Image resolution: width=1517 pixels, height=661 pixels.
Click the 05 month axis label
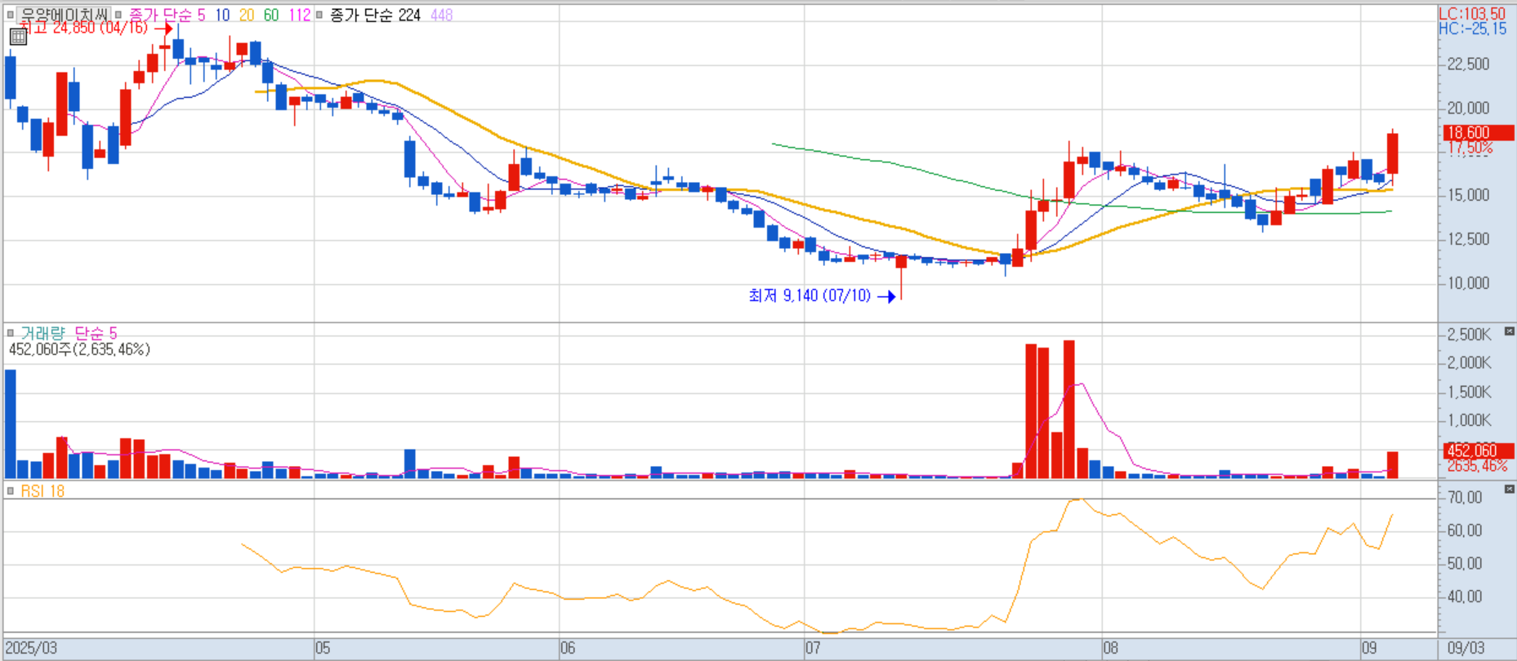point(323,648)
